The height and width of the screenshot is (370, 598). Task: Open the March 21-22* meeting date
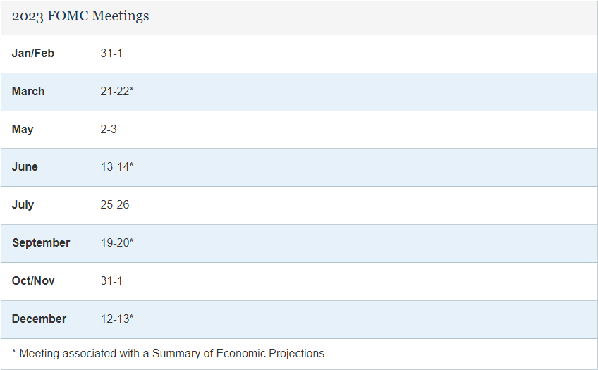pyautogui.click(x=117, y=91)
